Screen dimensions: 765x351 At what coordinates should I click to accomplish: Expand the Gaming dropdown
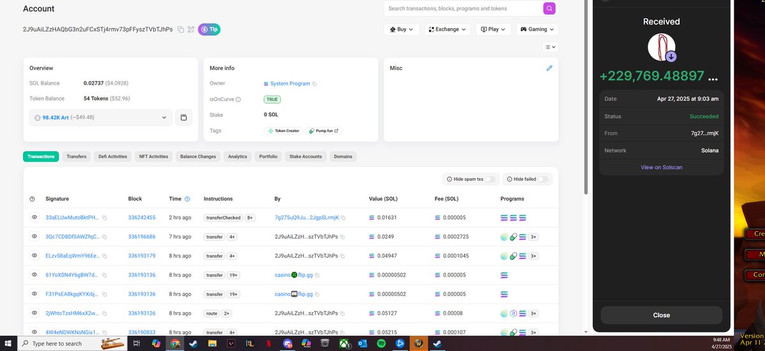point(537,29)
